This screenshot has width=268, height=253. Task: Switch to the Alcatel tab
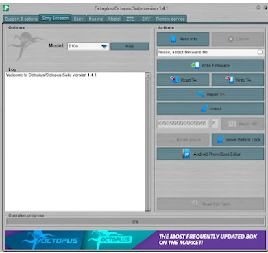(x=114, y=19)
